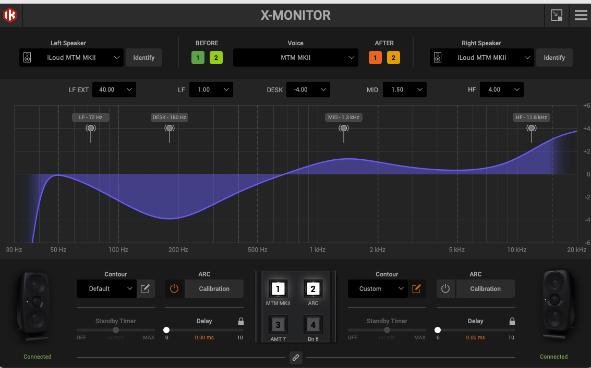This screenshot has height=368, width=591.
Task: Open the HF value dropdown
Action: [502, 90]
